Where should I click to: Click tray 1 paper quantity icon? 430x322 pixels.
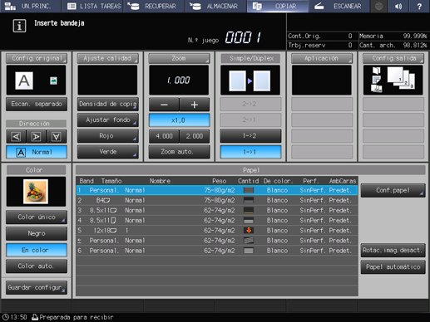click(249, 190)
